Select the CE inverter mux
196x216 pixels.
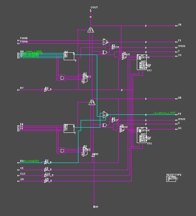click(46, 170)
